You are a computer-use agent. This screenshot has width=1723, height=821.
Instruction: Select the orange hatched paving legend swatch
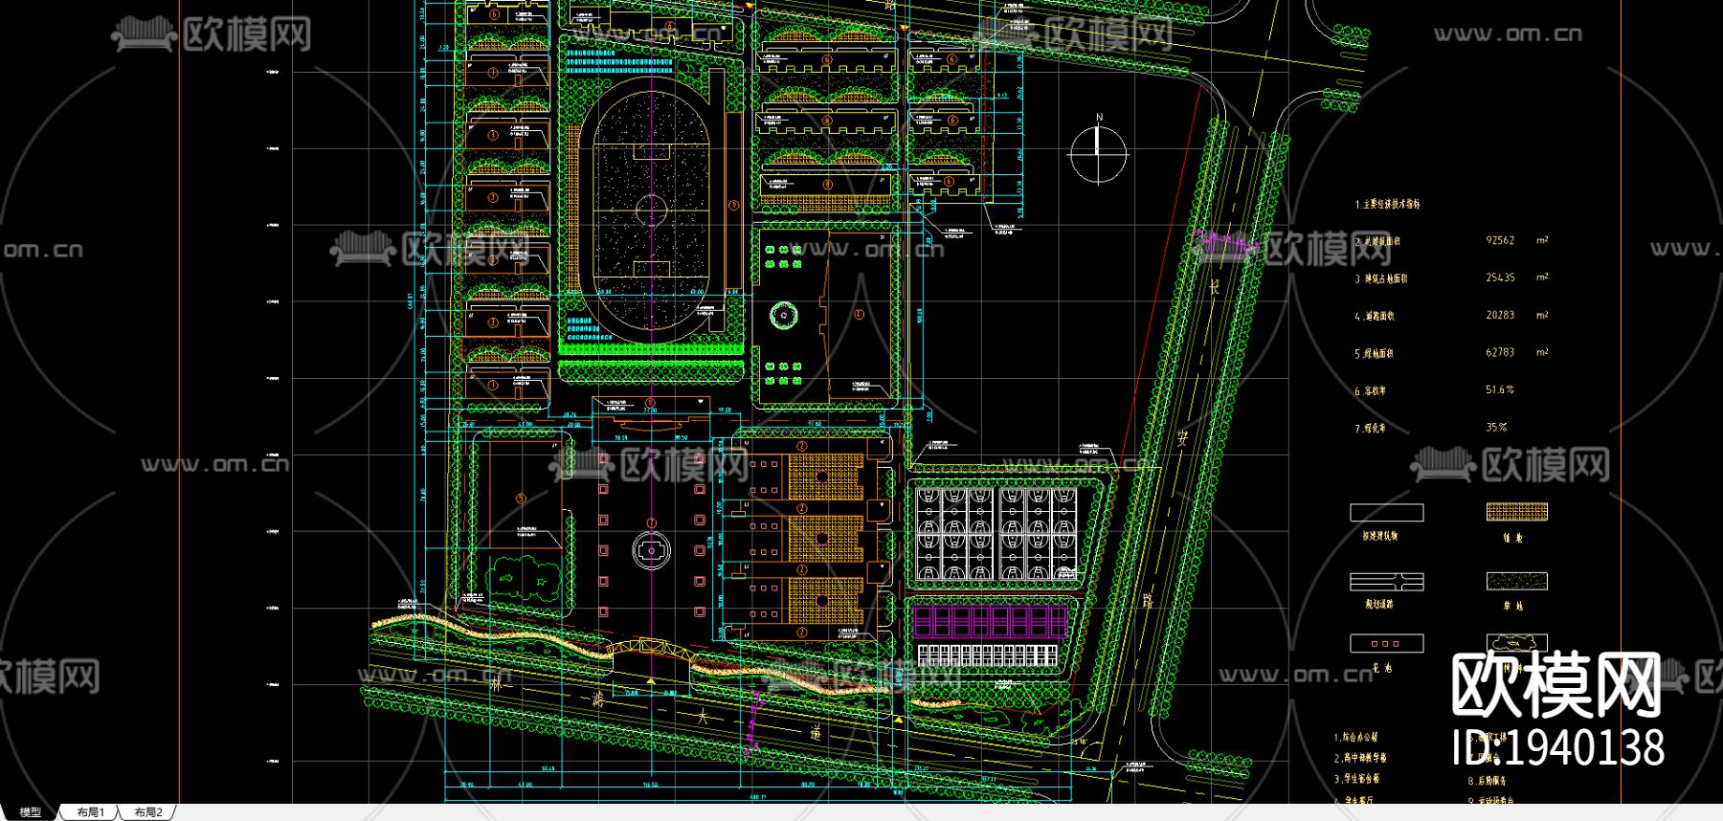pos(1516,513)
